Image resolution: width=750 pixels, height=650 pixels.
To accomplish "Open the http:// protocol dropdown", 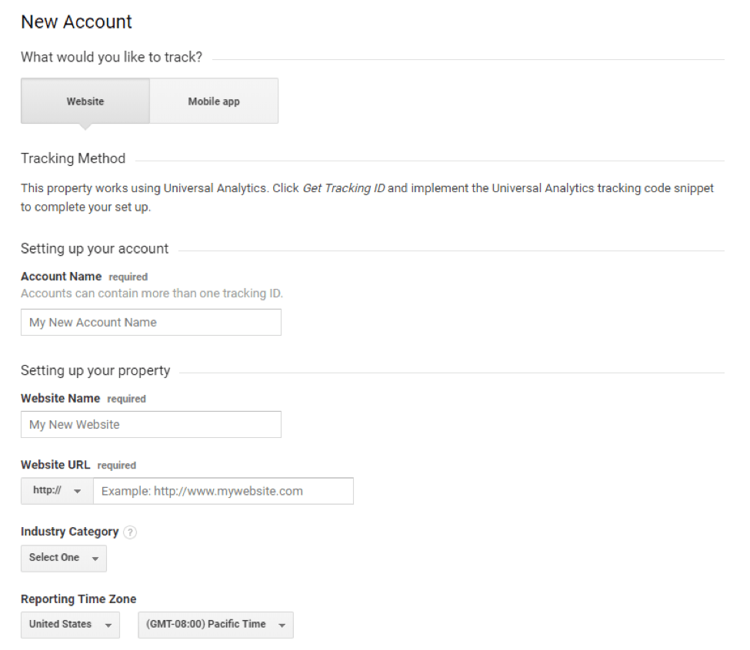I will [x=57, y=491].
